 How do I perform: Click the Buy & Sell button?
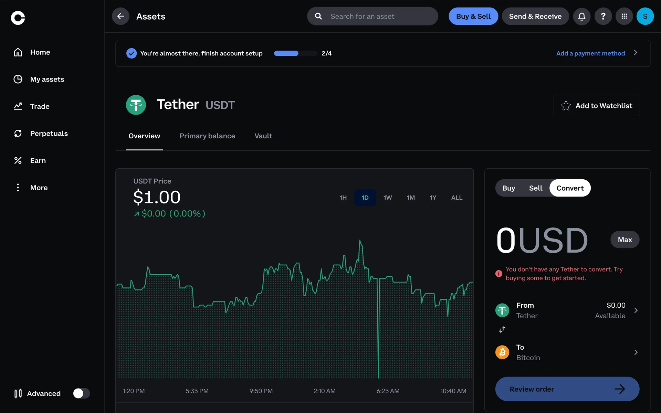click(473, 16)
